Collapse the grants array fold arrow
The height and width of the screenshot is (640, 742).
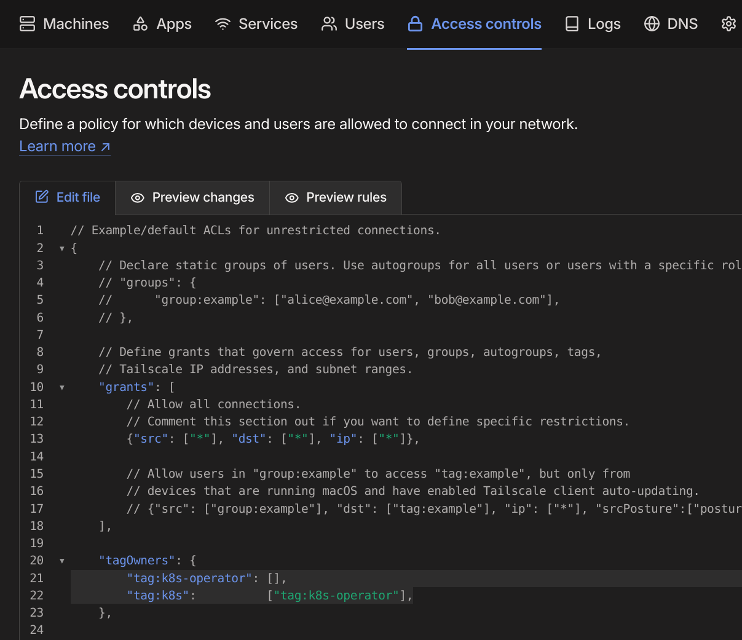(61, 387)
